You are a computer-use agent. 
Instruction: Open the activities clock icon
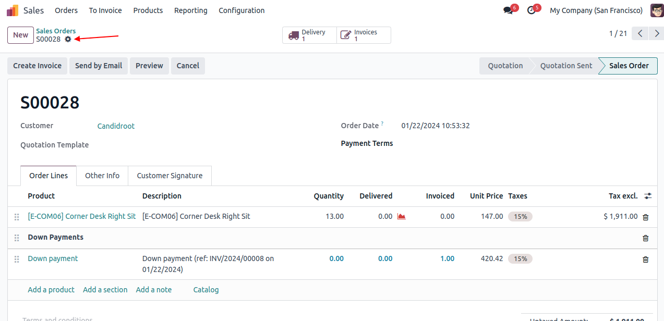[x=531, y=10]
